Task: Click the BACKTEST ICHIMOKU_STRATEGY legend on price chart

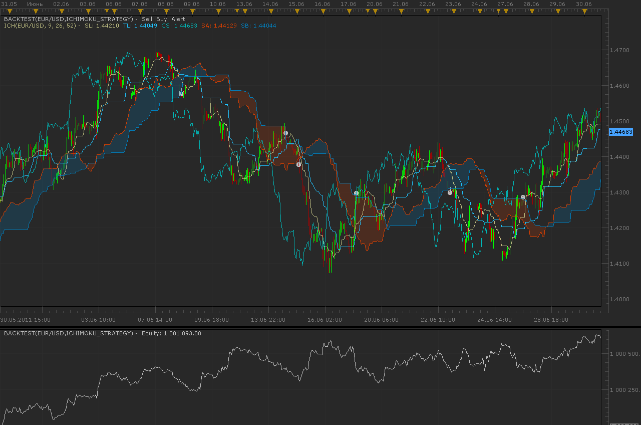Action: [x=69, y=19]
